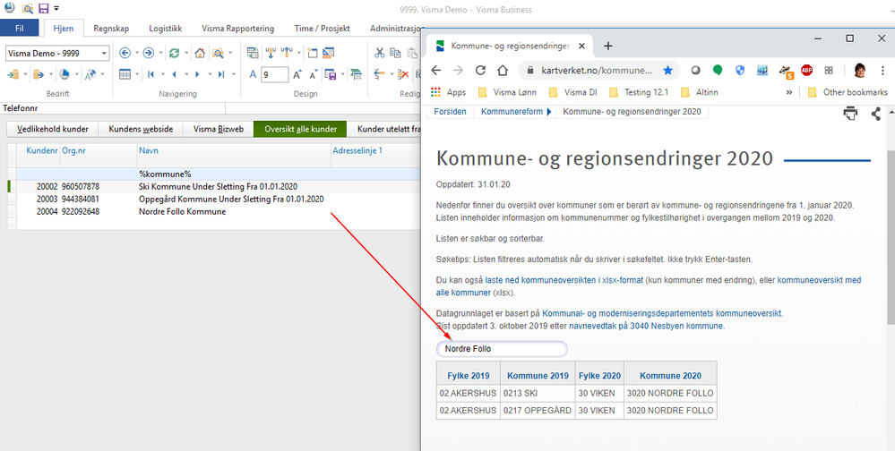Image resolution: width=895 pixels, height=451 pixels.
Task: Switch to the Regnskap ribbon tab
Action: click(111, 28)
